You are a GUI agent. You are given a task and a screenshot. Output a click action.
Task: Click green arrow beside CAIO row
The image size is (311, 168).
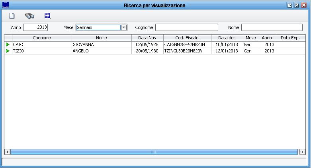pyautogui.click(x=8, y=45)
